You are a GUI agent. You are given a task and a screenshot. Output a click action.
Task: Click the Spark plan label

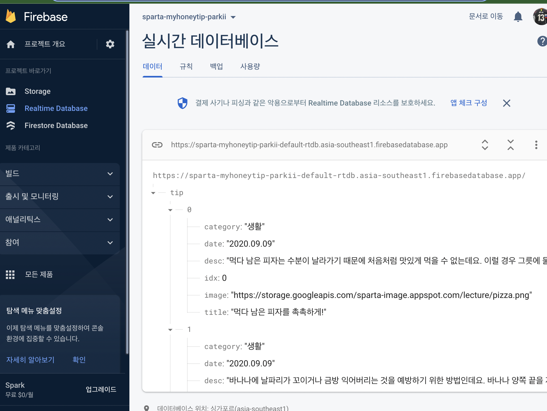pyautogui.click(x=15, y=385)
